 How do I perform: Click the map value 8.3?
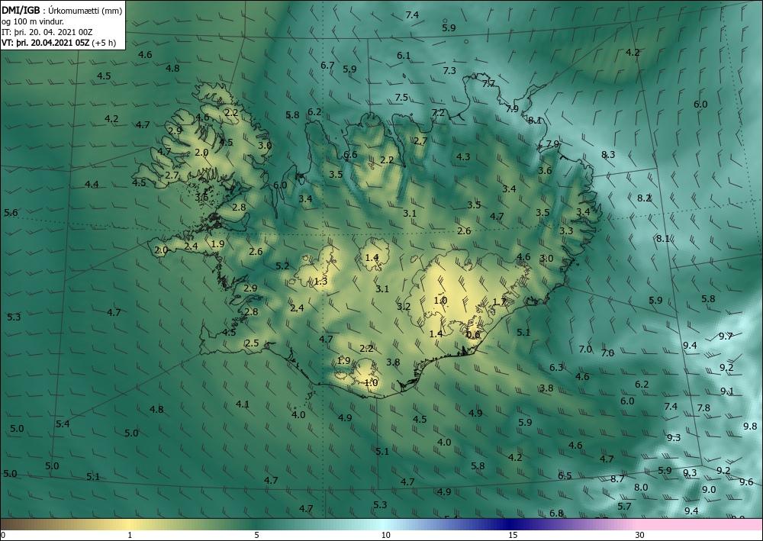click(608, 154)
